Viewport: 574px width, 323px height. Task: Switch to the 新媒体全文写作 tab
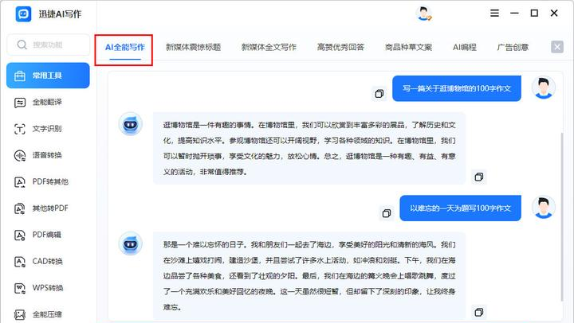click(269, 47)
